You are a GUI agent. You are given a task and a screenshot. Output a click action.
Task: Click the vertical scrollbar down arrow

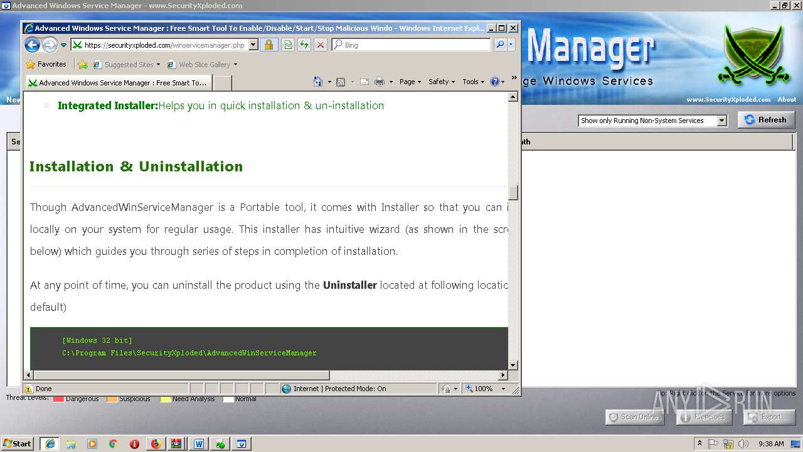click(513, 365)
